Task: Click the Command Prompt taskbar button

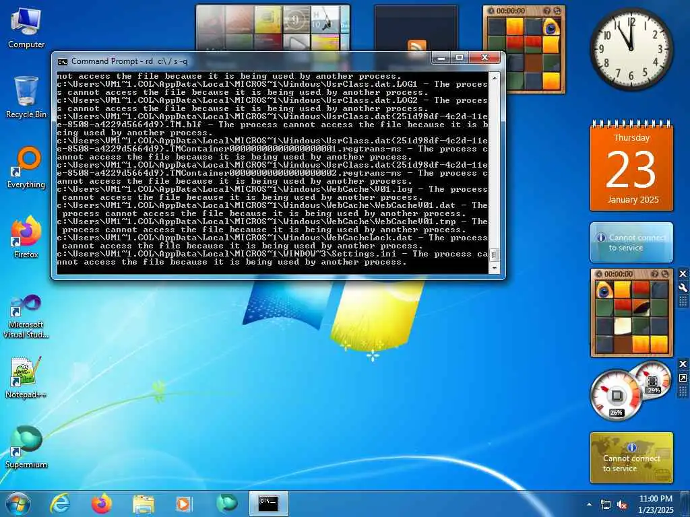Action: 268,504
